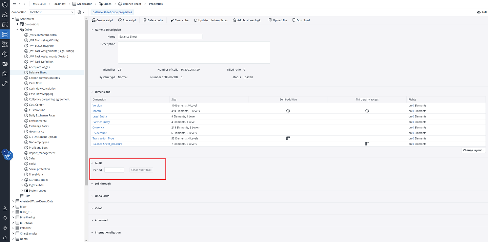Toggle the third-party access flag on Balance Sheet_measure
The width and height of the screenshot is (488, 242).
367,144
